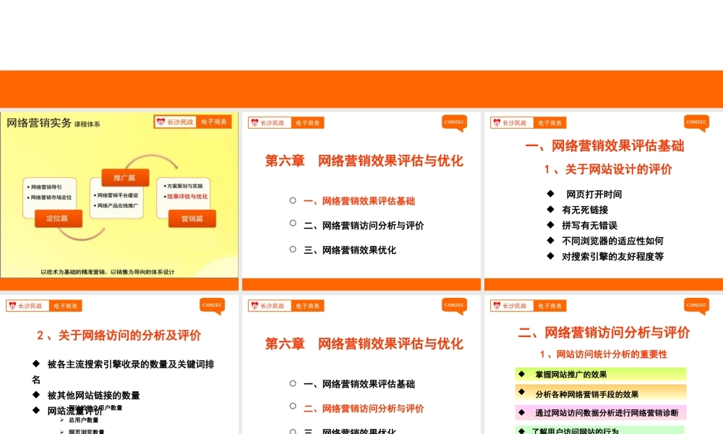Open the 网络营销实务 课程体系 slide thumbnail
This screenshot has height=434, width=723.
[119, 195]
